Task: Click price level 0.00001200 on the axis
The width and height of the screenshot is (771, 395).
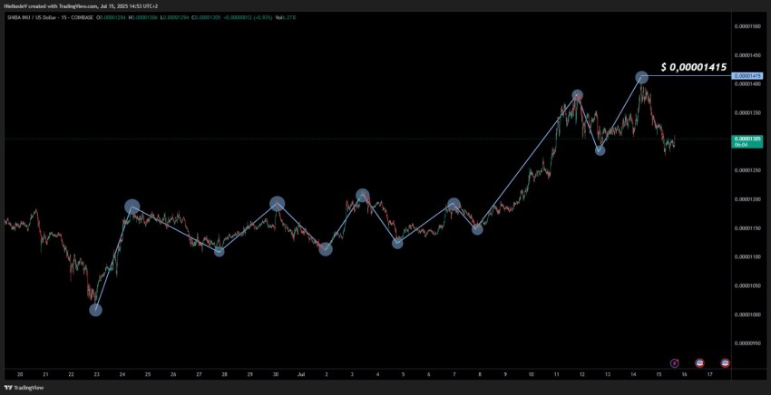Action: (x=747, y=199)
